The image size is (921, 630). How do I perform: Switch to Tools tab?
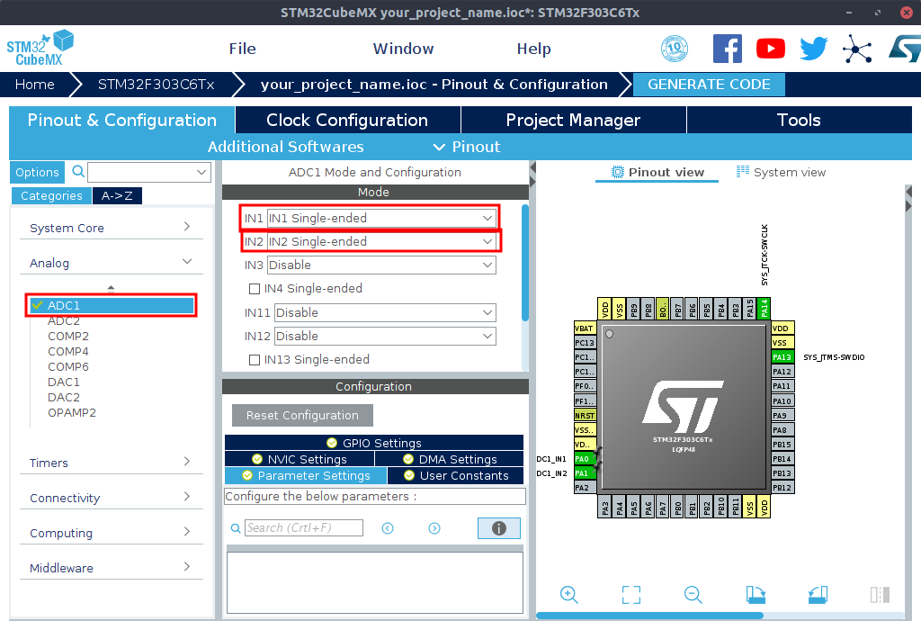pos(799,120)
